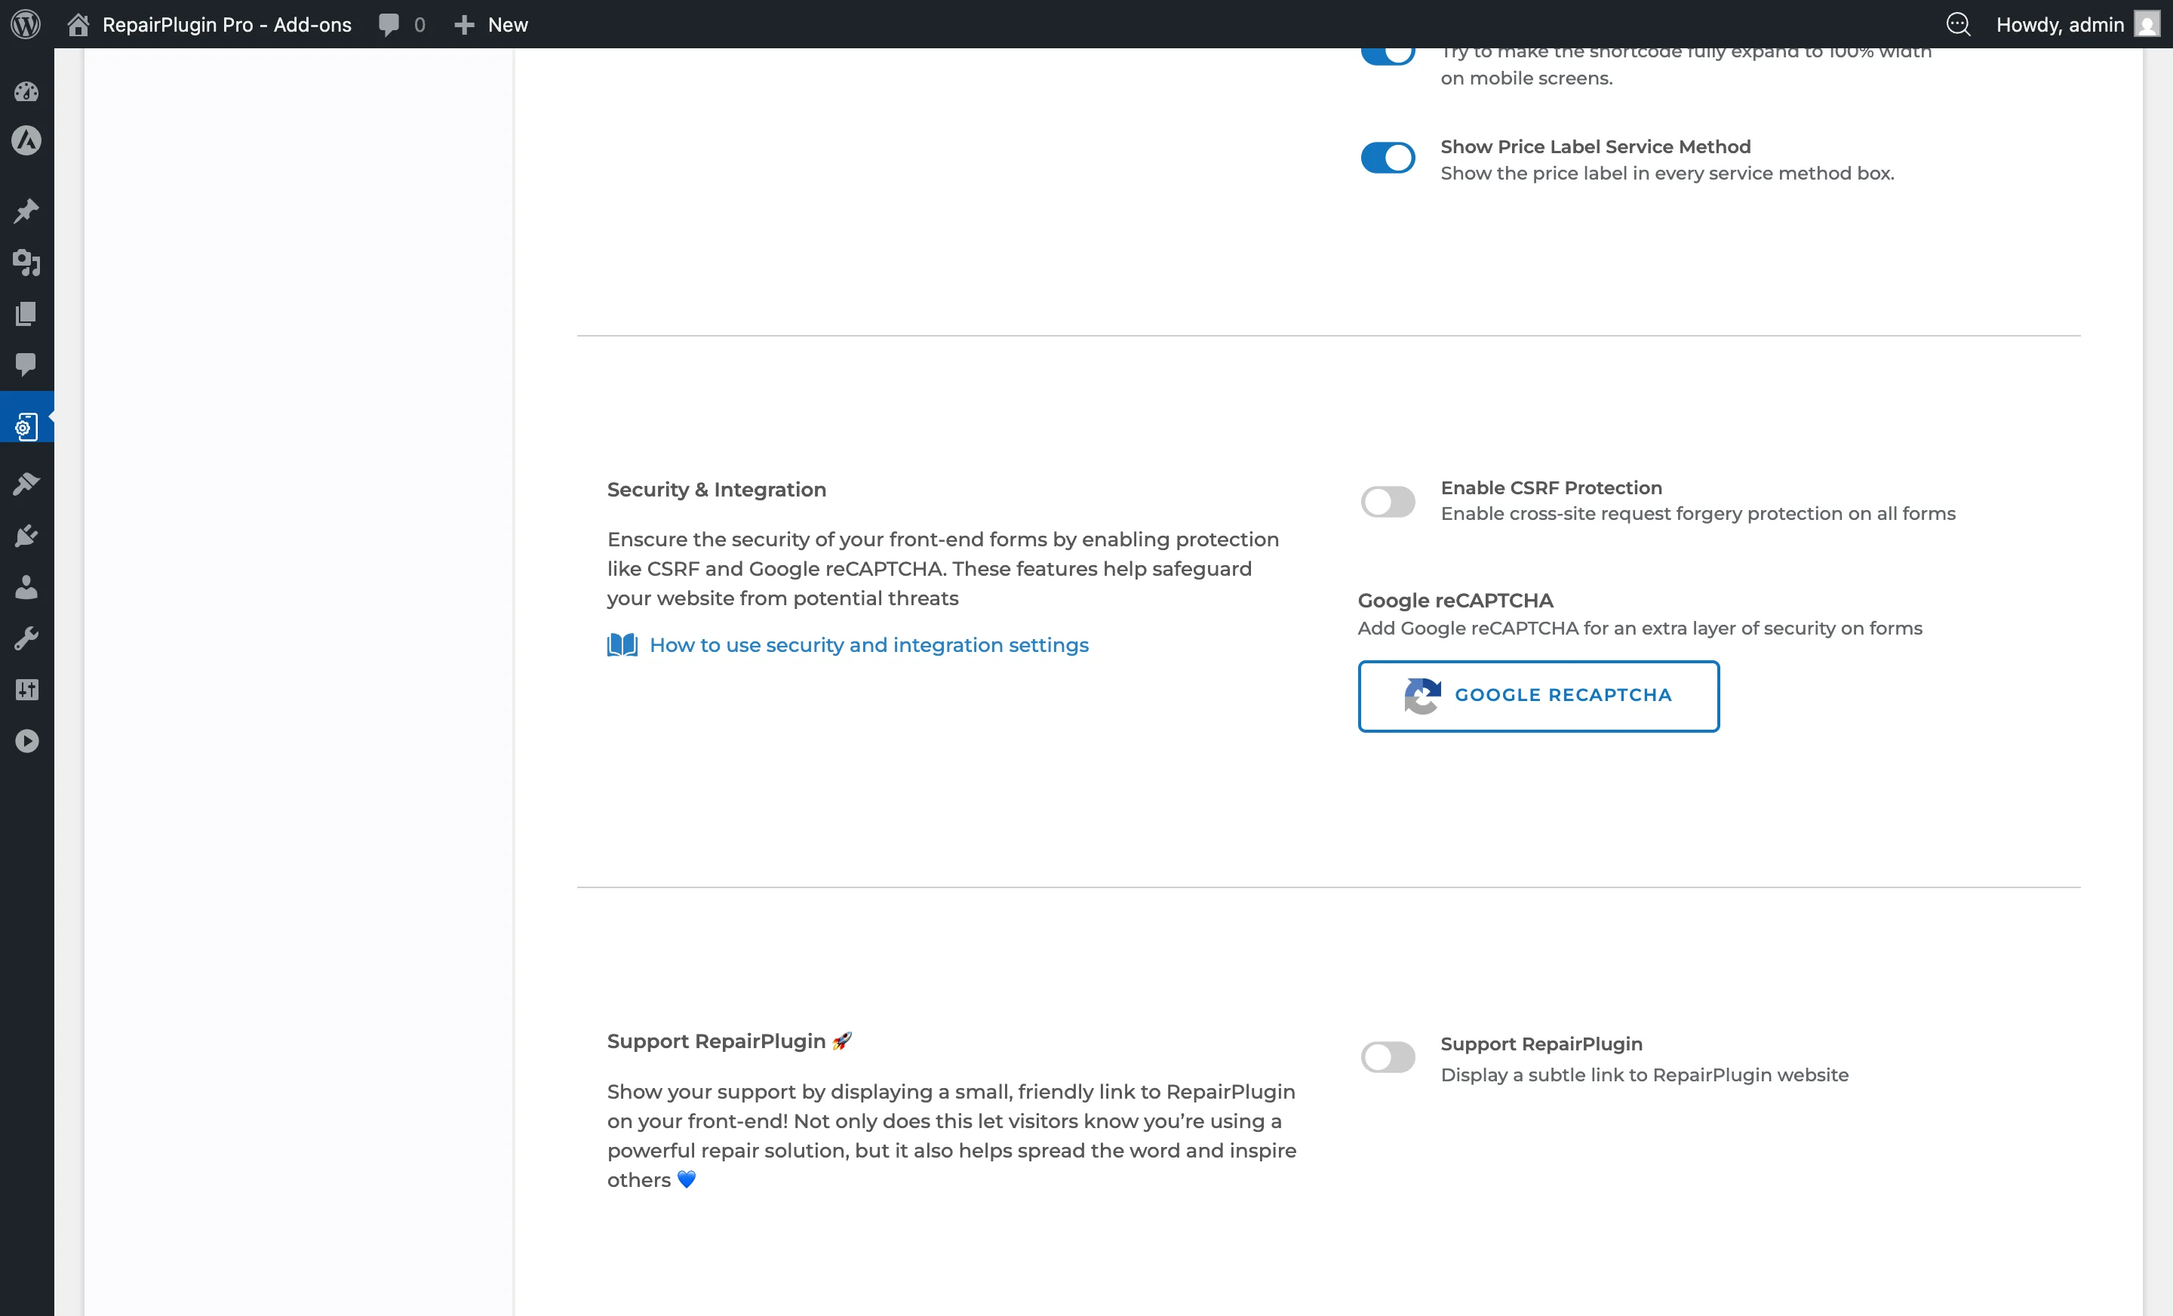Image resolution: width=2173 pixels, height=1316 pixels.
Task: Open the WordPress logo menu
Action: click(25, 24)
